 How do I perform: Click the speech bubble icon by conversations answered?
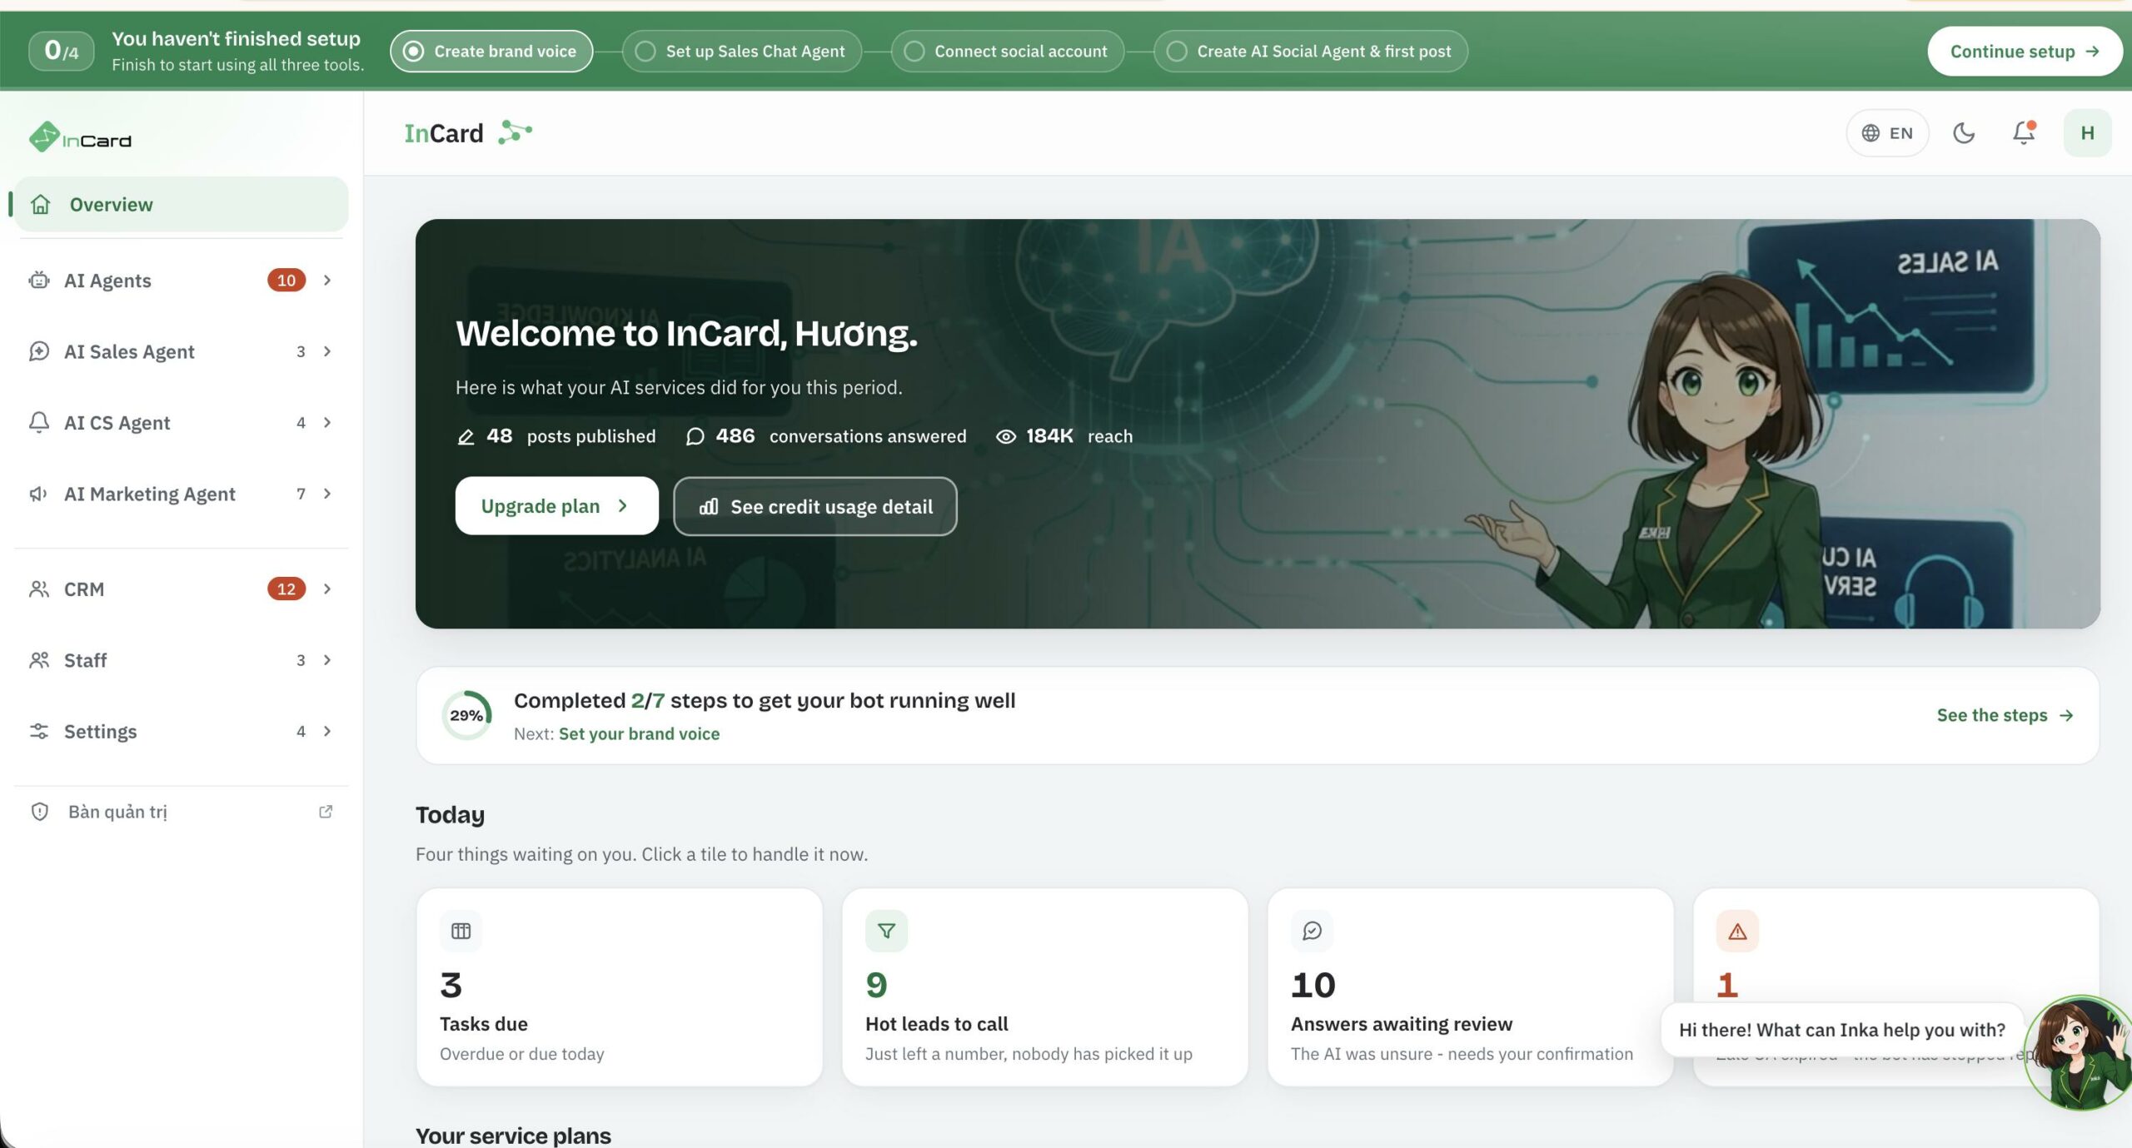point(695,437)
